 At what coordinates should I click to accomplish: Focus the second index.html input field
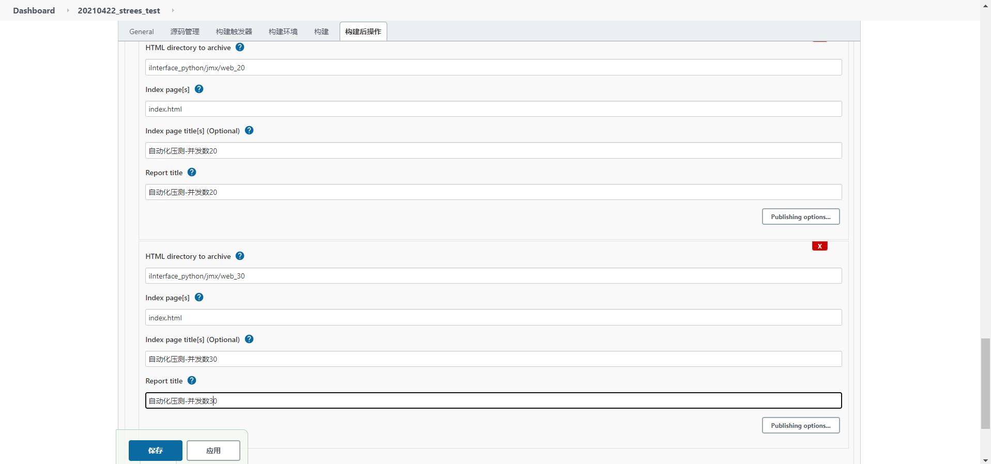(494, 317)
